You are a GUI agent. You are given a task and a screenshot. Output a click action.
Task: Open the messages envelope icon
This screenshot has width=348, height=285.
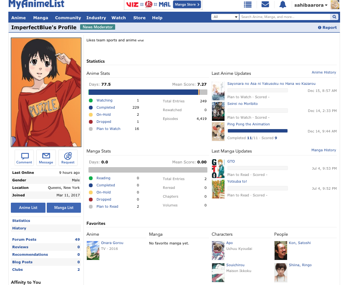265,4
